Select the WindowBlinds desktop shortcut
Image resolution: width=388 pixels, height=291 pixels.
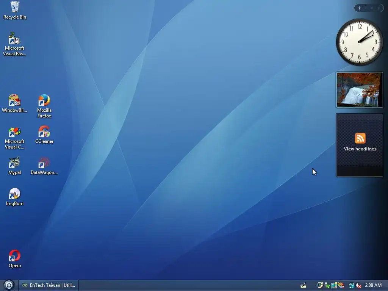(x=14, y=103)
